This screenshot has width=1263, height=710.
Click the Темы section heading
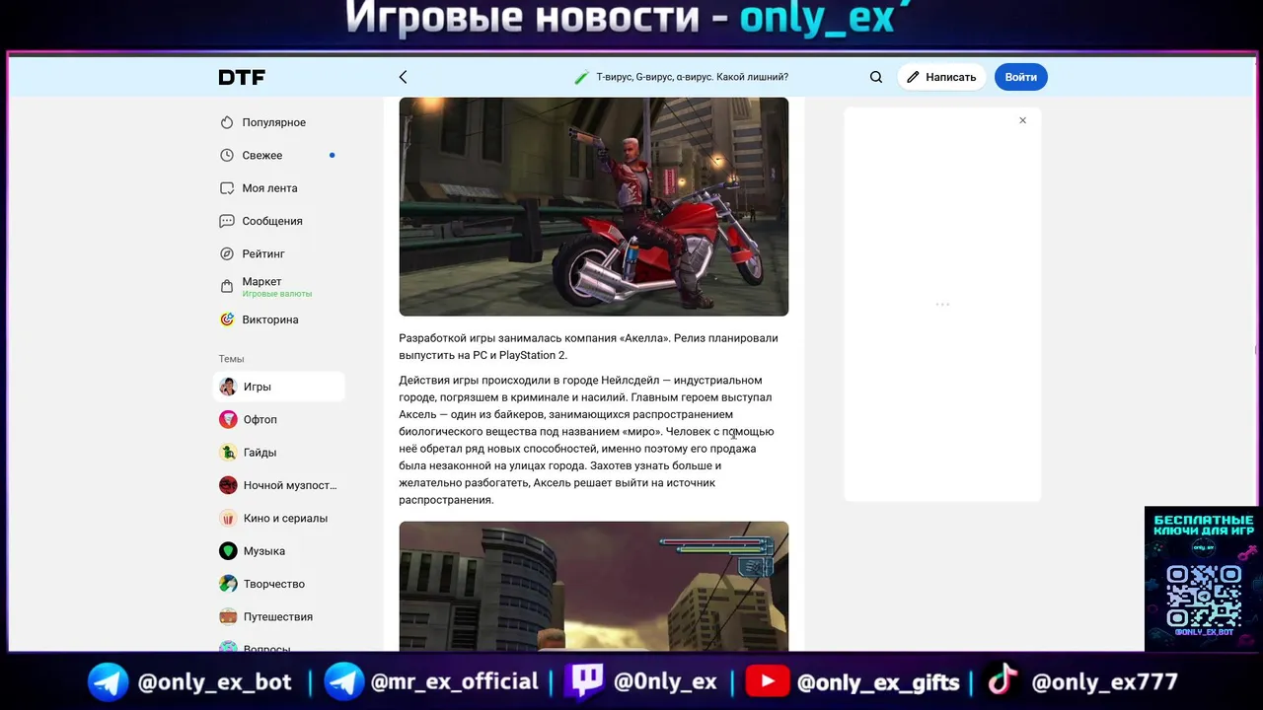(231, 359)
